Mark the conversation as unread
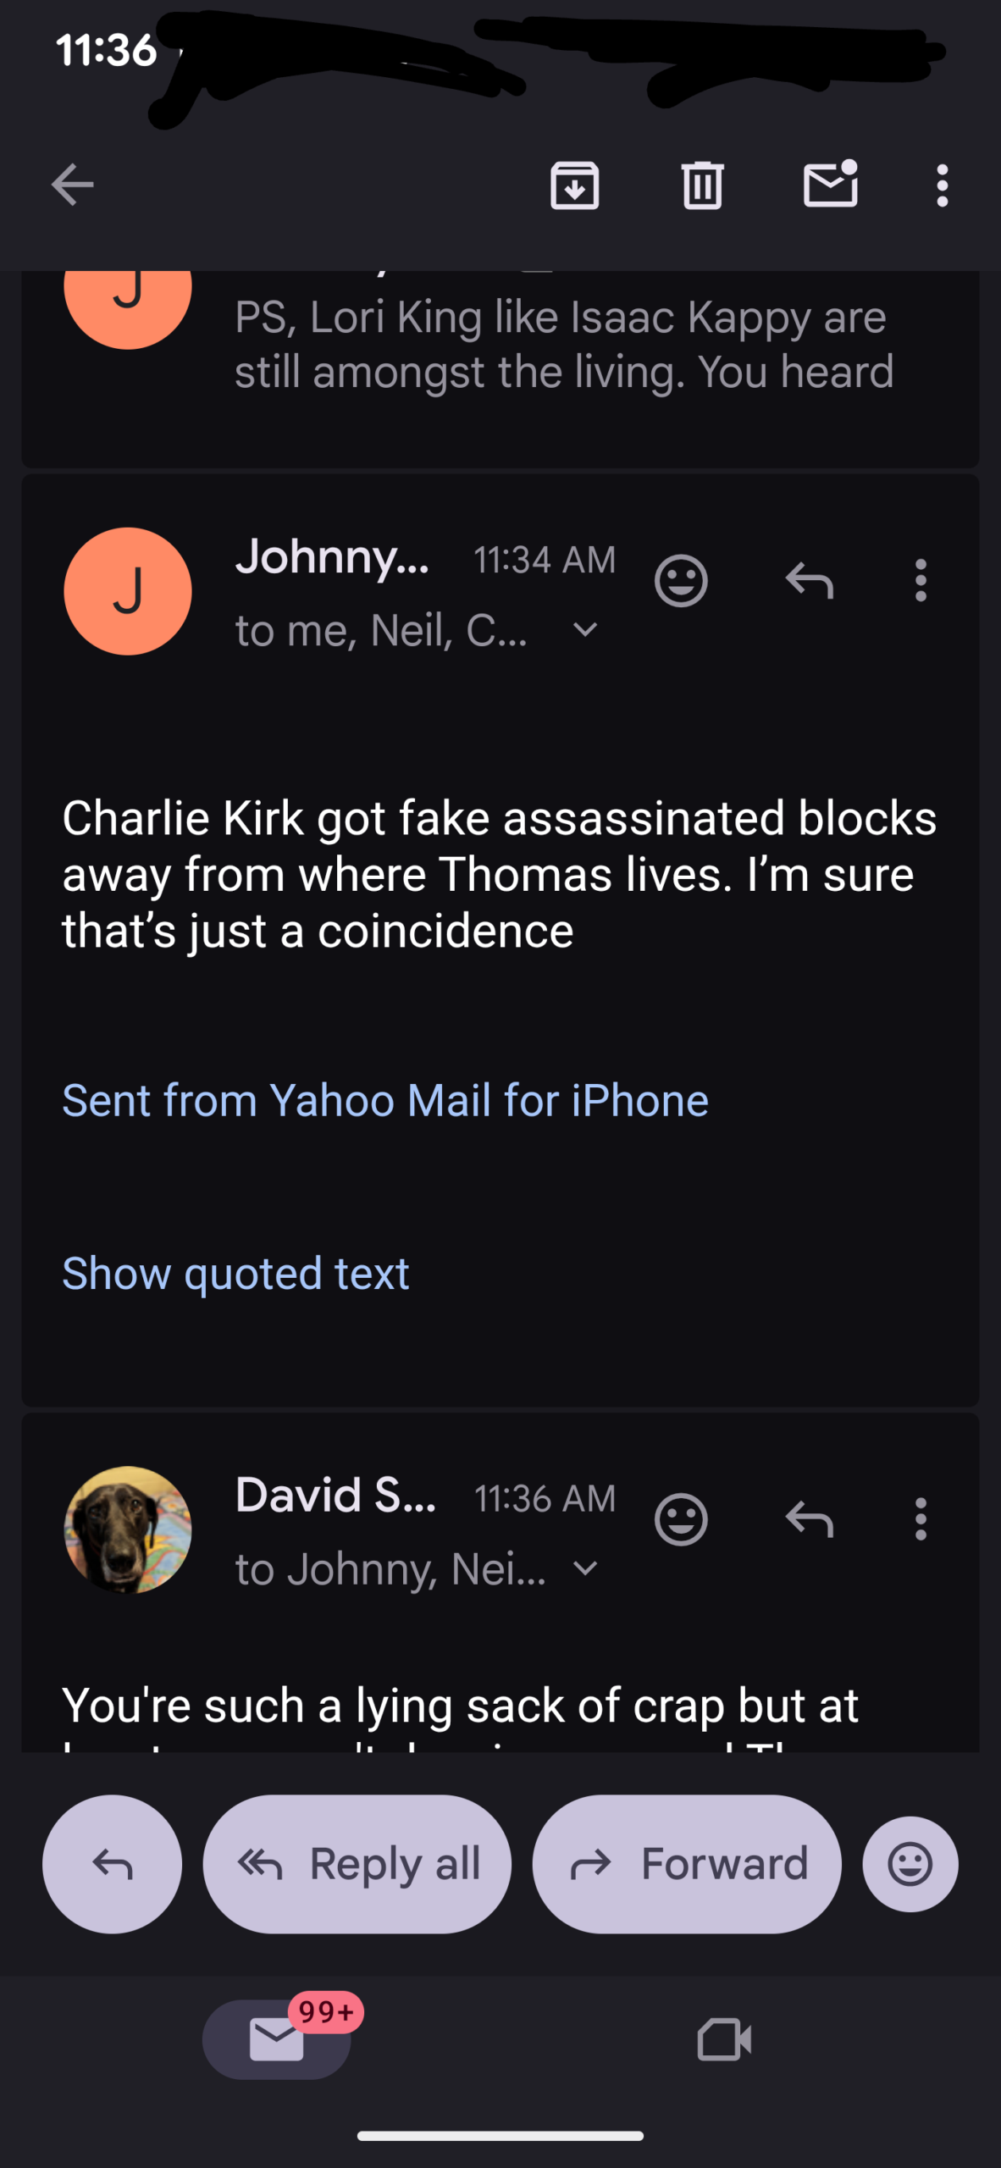The image size is (1001, 2168). [830, 185]
